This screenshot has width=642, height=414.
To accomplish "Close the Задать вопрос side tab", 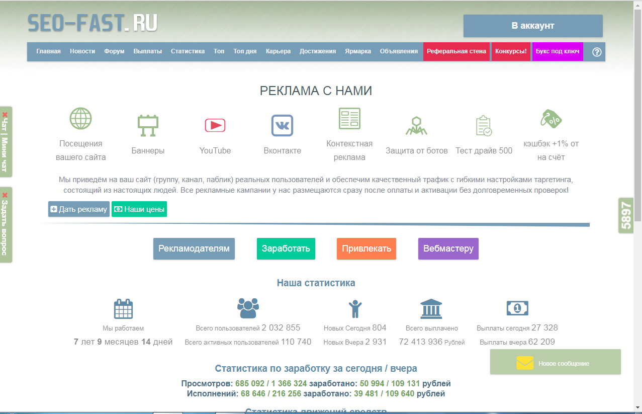I will 5,195.
